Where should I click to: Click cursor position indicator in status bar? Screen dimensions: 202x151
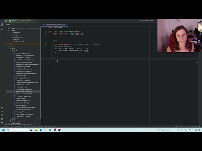click(x=176, y=126)
